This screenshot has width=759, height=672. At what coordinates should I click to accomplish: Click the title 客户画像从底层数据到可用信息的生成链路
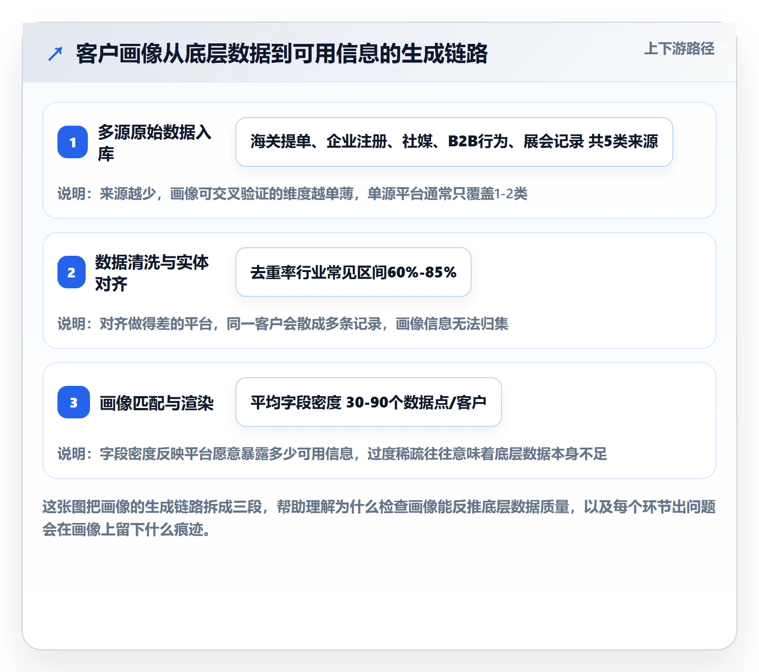282,54
